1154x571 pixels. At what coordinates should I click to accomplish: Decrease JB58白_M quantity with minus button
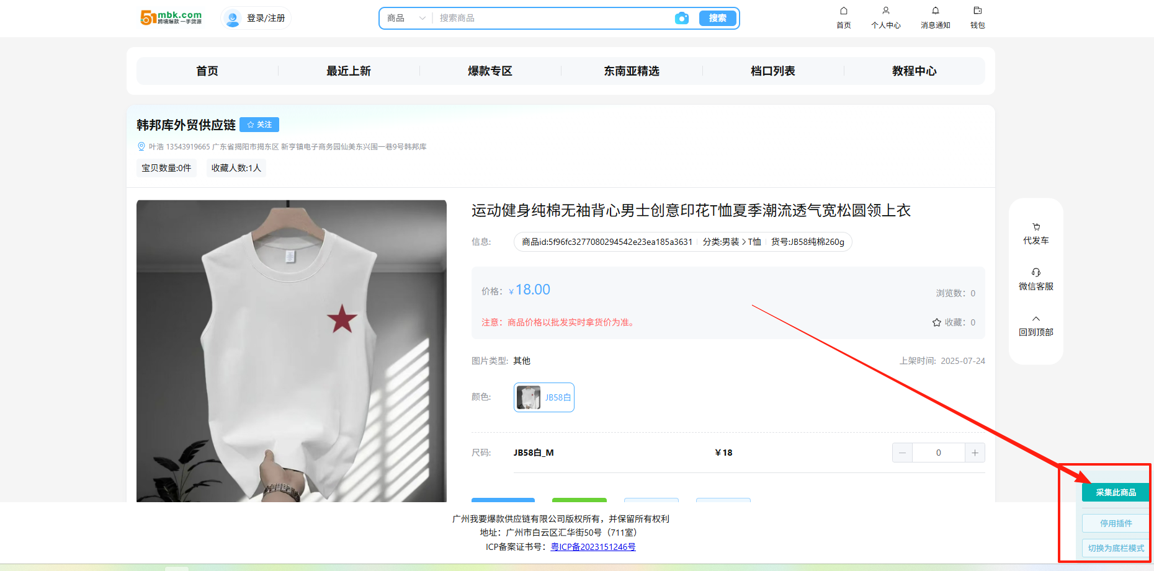pos(902,453)
